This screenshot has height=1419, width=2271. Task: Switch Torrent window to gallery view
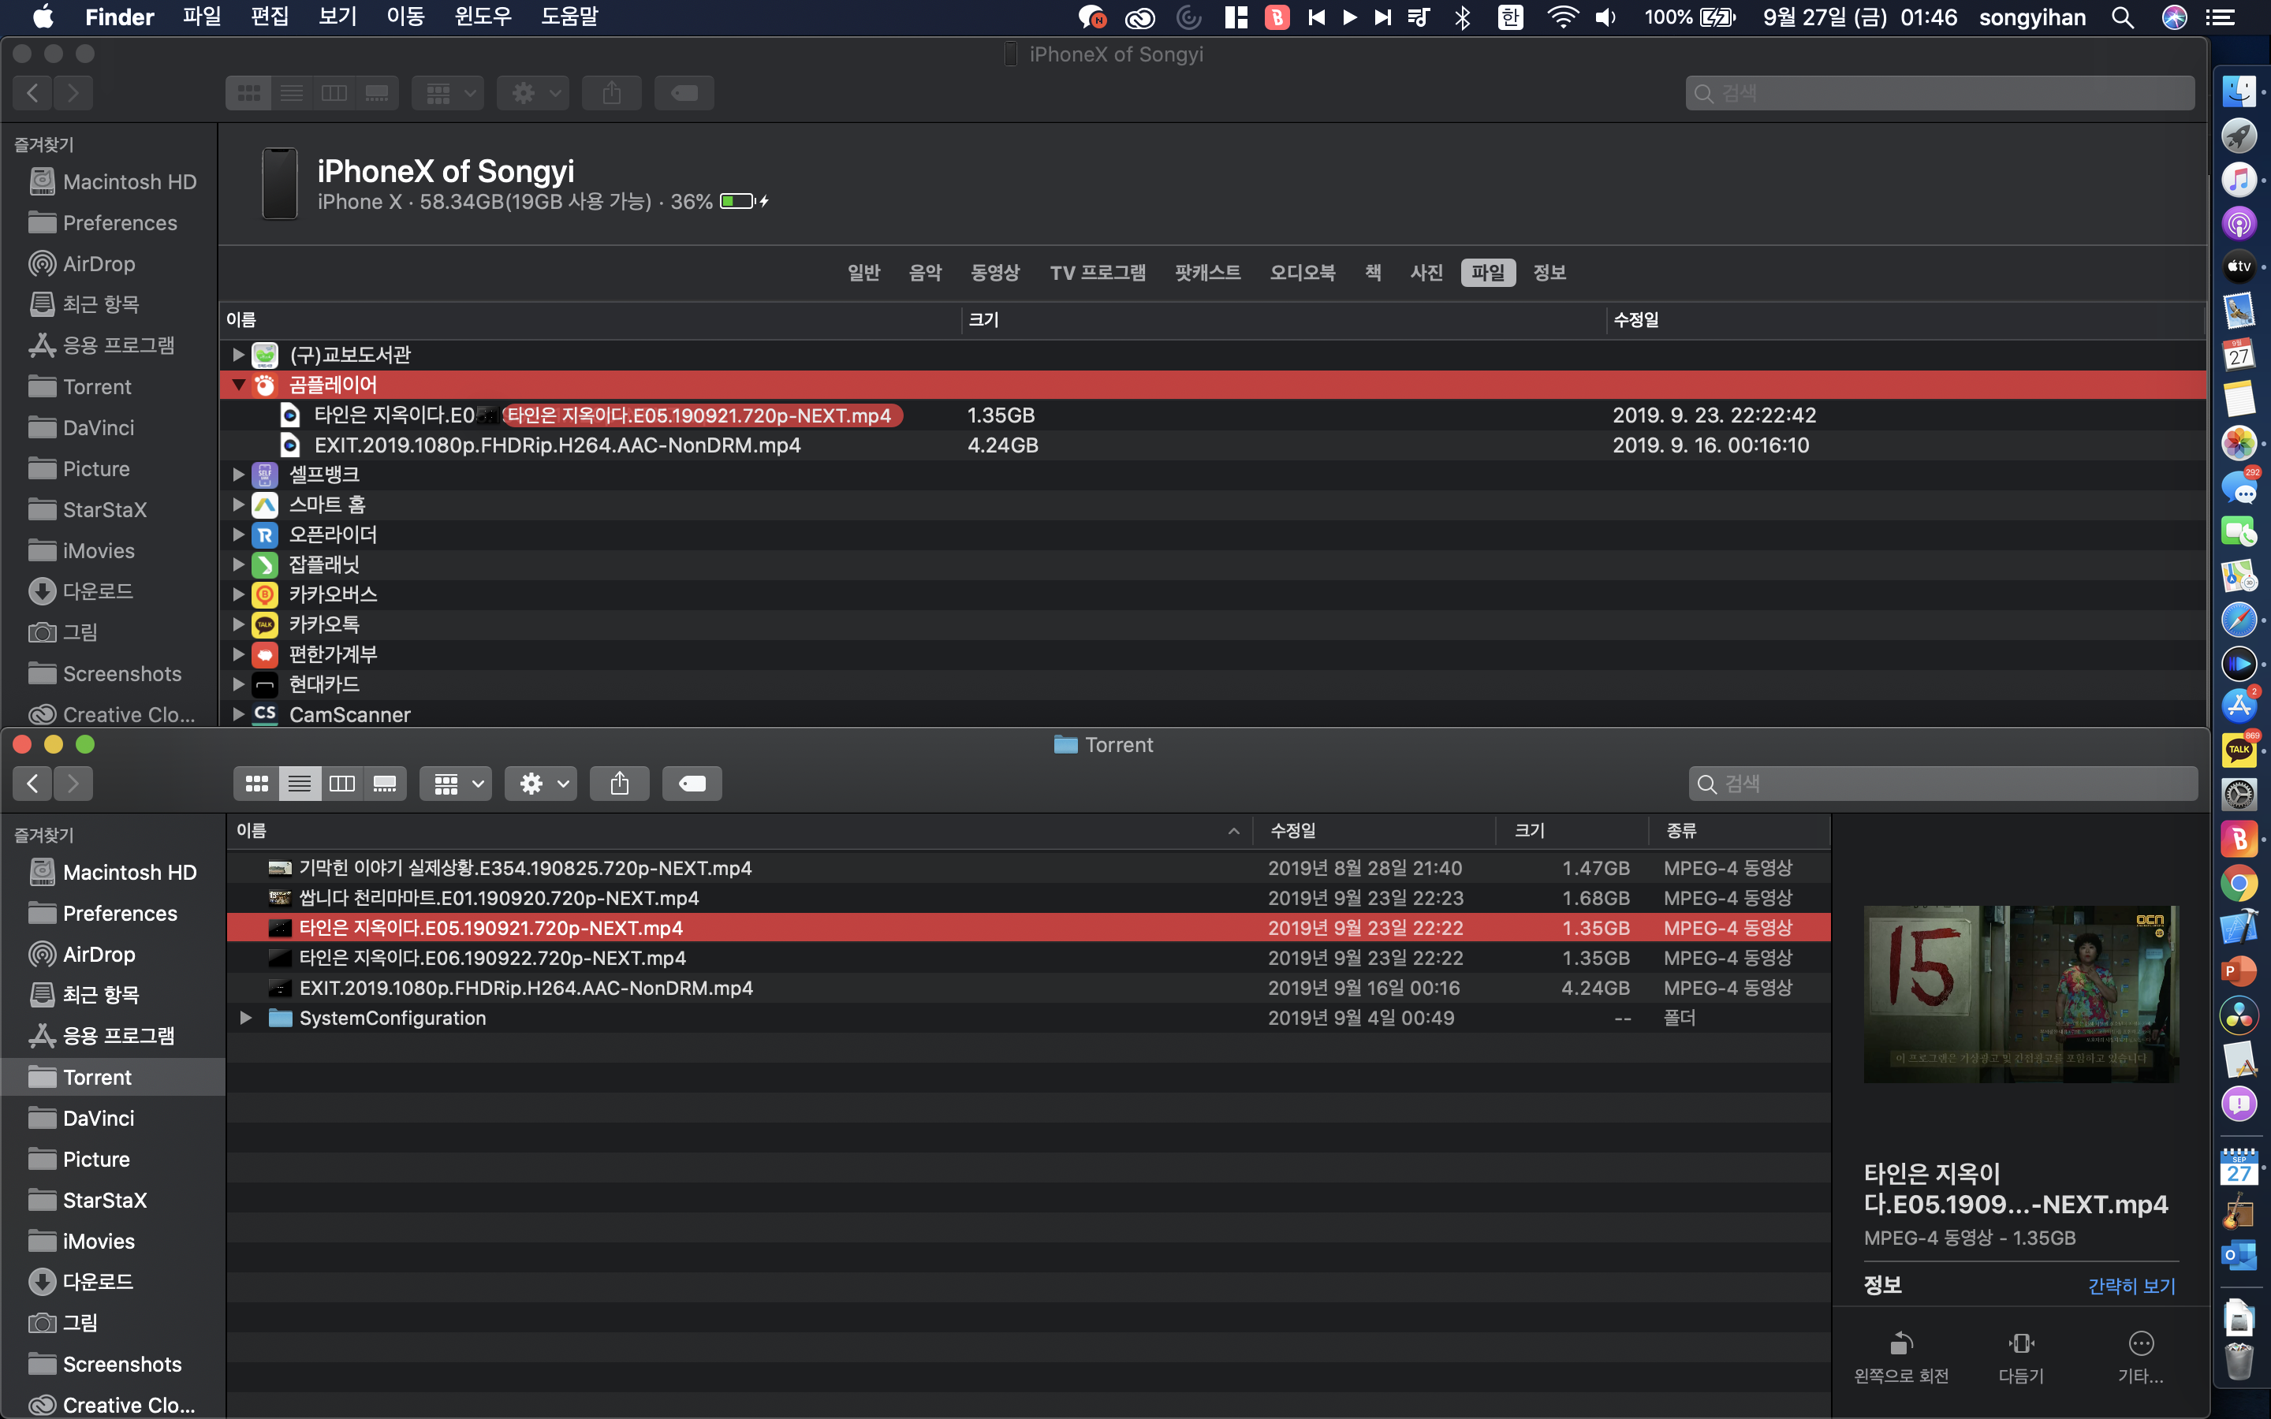385,784
